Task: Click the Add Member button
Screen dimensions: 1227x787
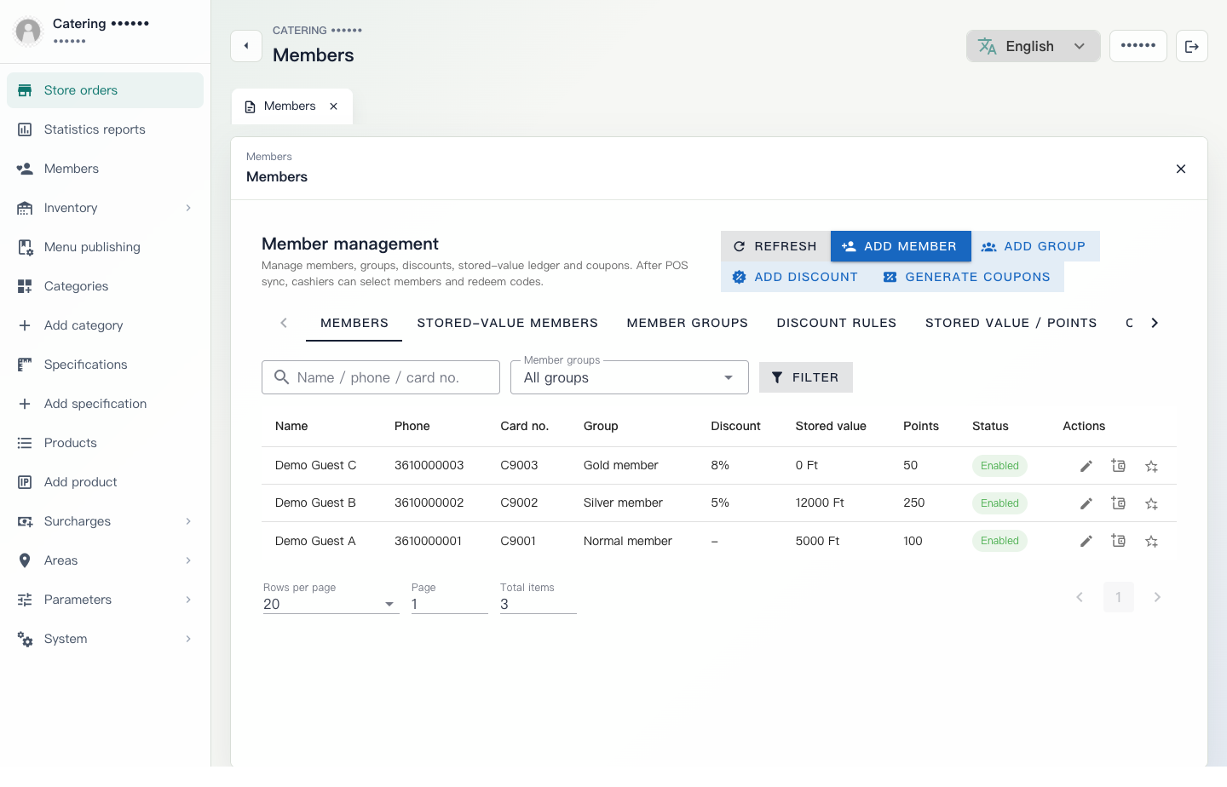Action: tap(901, 246)
